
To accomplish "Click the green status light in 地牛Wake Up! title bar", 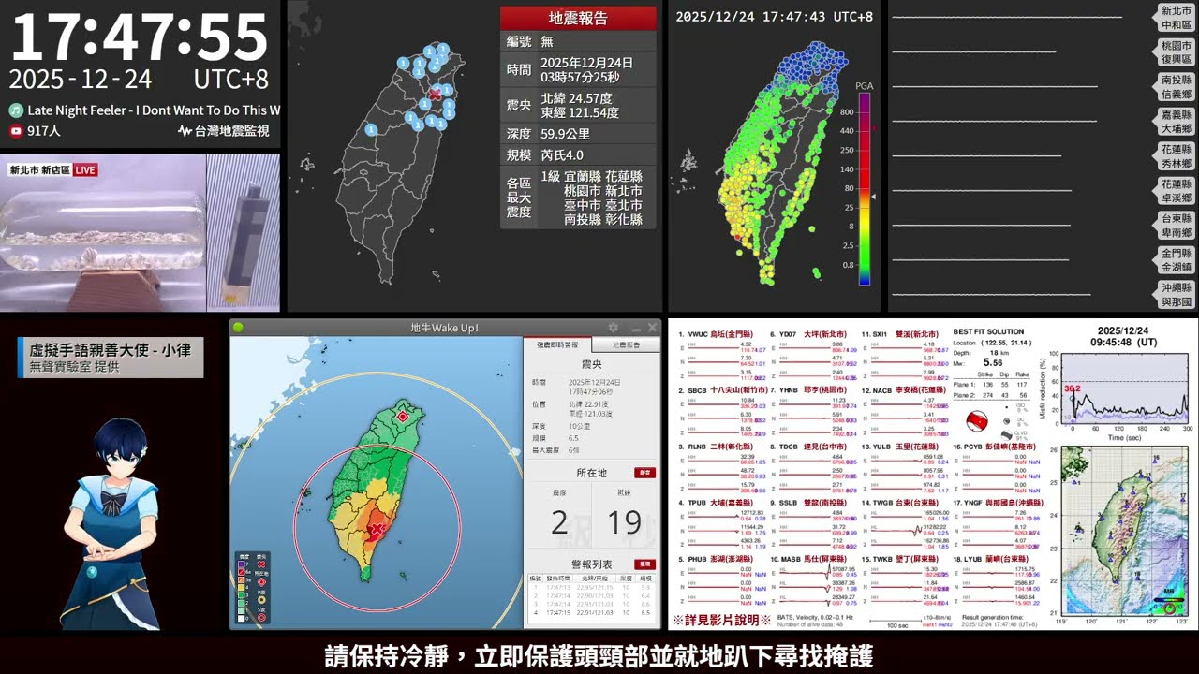I will click(238, 328).
